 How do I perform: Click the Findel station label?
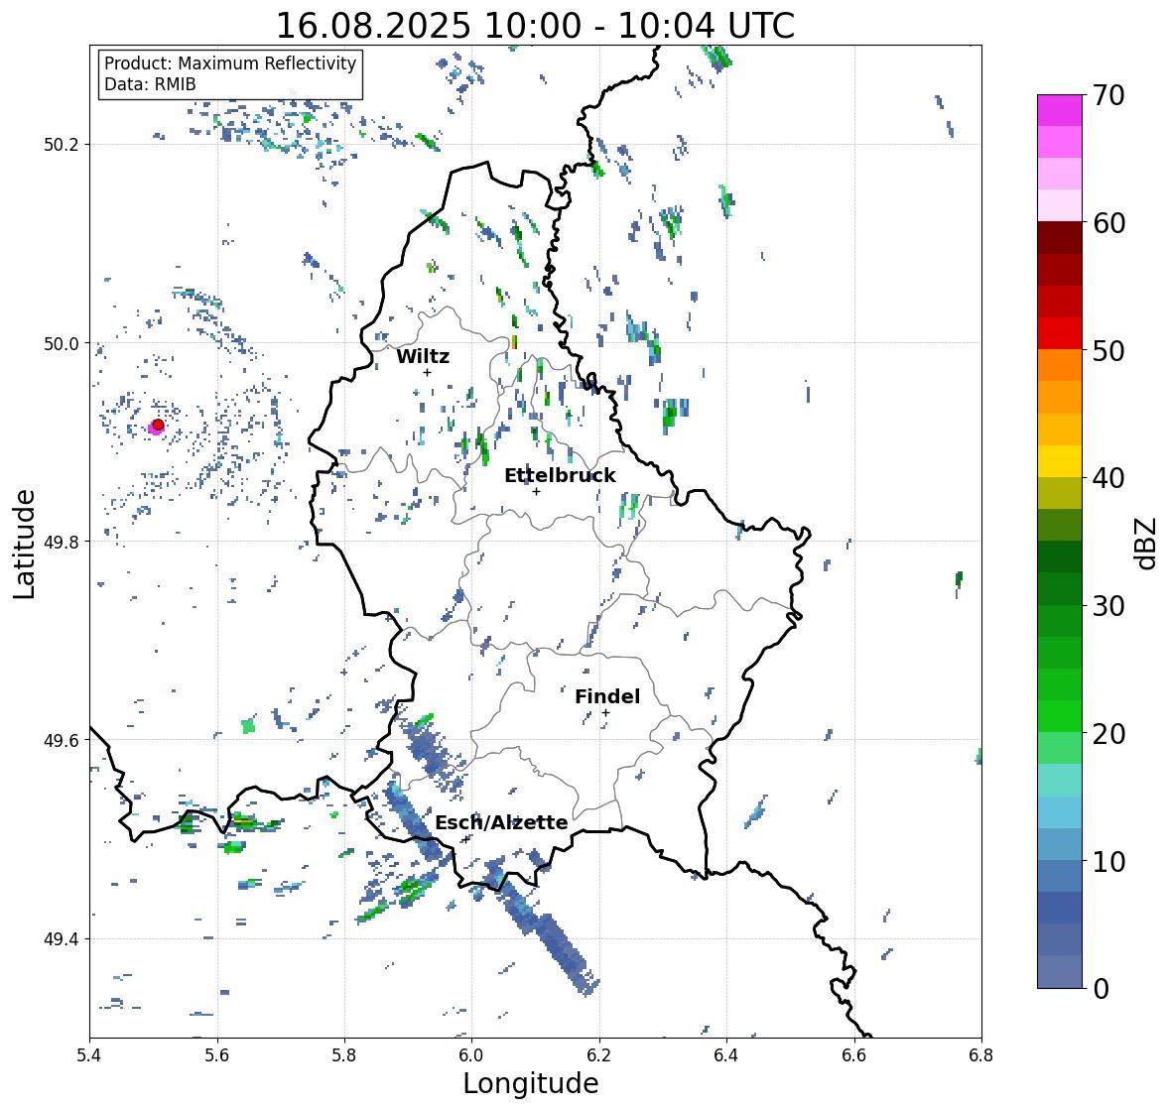(x=607, y=696)
